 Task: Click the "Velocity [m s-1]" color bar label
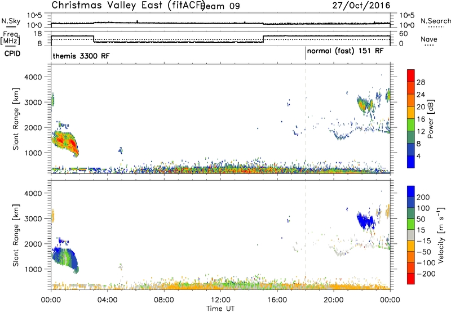tap(440, 235)
